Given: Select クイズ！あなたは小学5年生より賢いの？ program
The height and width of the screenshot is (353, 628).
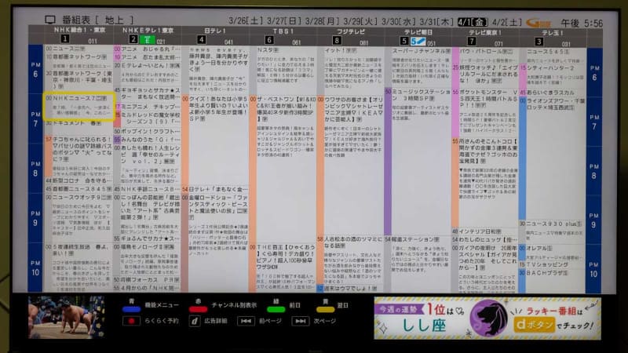Looking at the screenshot, I should [x=215, y=140].
